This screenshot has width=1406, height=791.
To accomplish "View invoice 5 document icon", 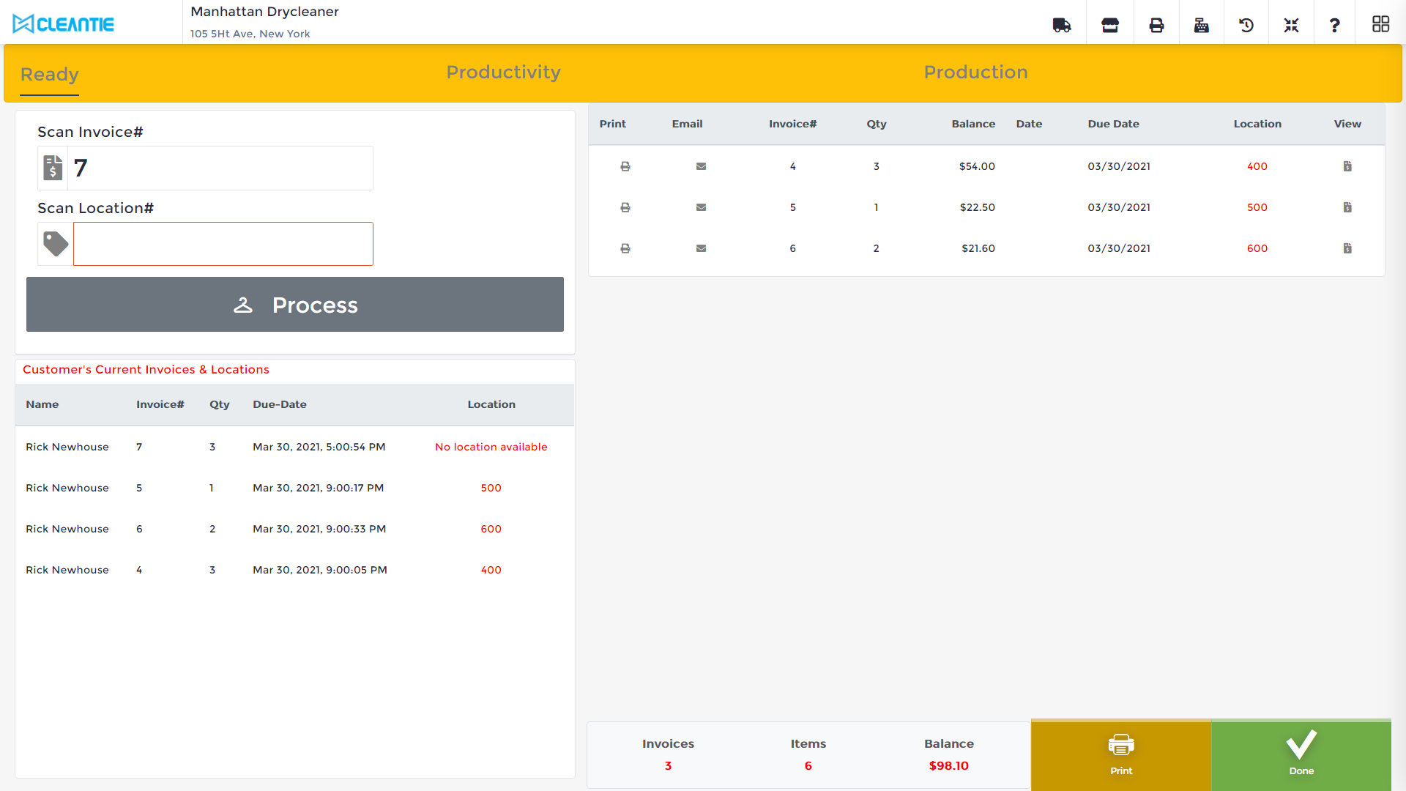I will pyautogui.click(x=1347, y=207).
